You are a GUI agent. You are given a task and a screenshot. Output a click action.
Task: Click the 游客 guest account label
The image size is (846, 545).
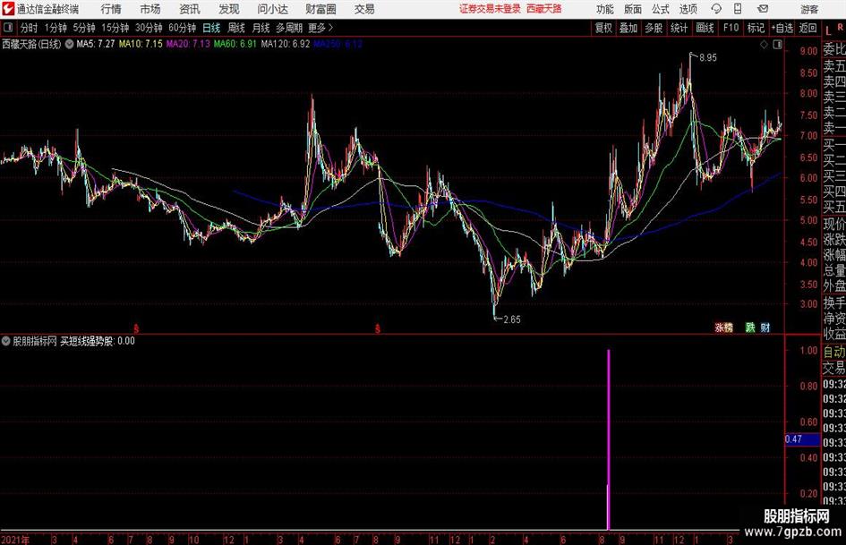click(808, 9)
